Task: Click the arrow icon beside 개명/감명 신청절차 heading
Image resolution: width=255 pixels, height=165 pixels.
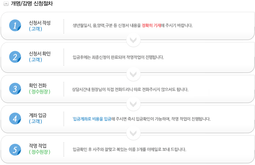Action: tap(6, 4)
